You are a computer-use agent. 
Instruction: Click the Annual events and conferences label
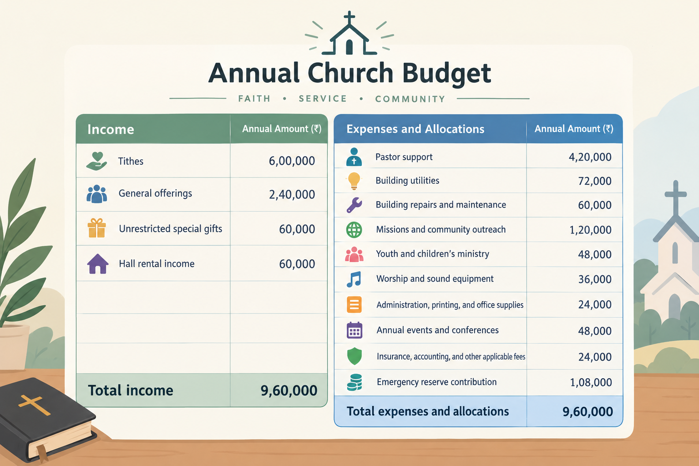[x=438, y=330]
